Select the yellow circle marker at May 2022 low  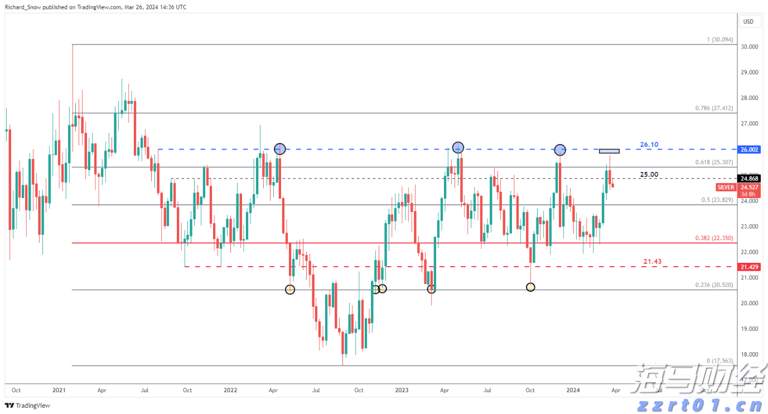click(290, 289)
